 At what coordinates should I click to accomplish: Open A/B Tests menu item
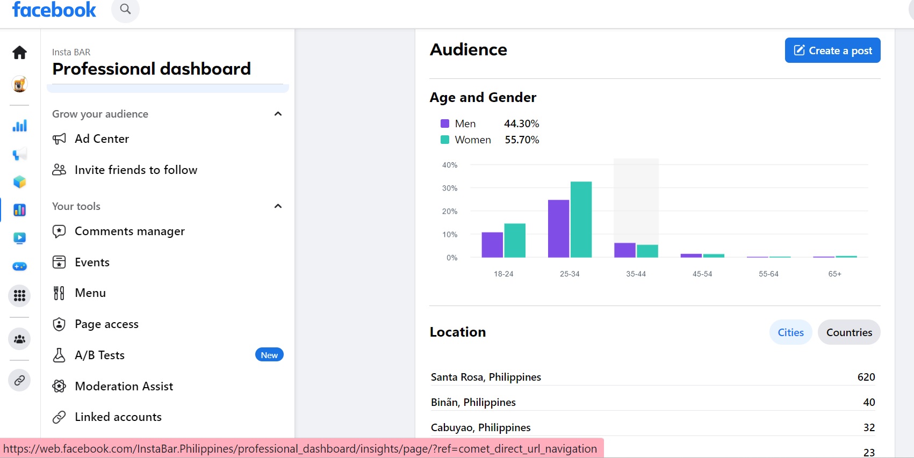pyautogui.click(x=100, y=355)
